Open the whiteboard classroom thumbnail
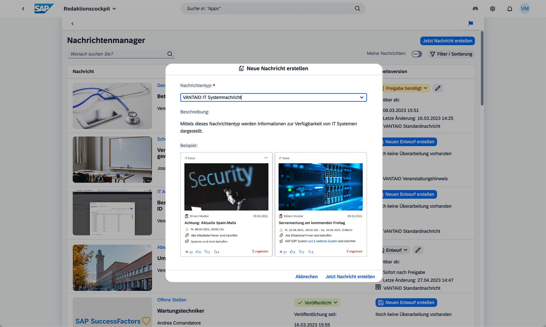The image size is (546, 327). (x=112, y=160)
